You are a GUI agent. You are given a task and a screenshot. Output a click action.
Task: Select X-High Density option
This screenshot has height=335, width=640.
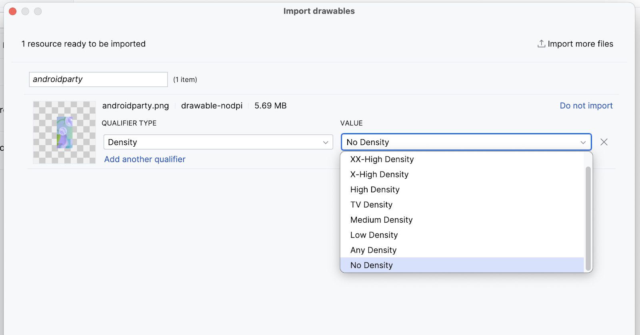point(379,174)
